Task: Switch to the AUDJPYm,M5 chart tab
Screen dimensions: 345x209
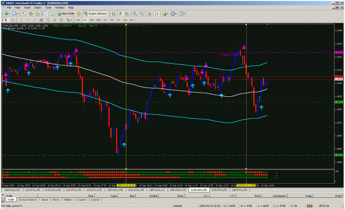Action: click(94, 190)
